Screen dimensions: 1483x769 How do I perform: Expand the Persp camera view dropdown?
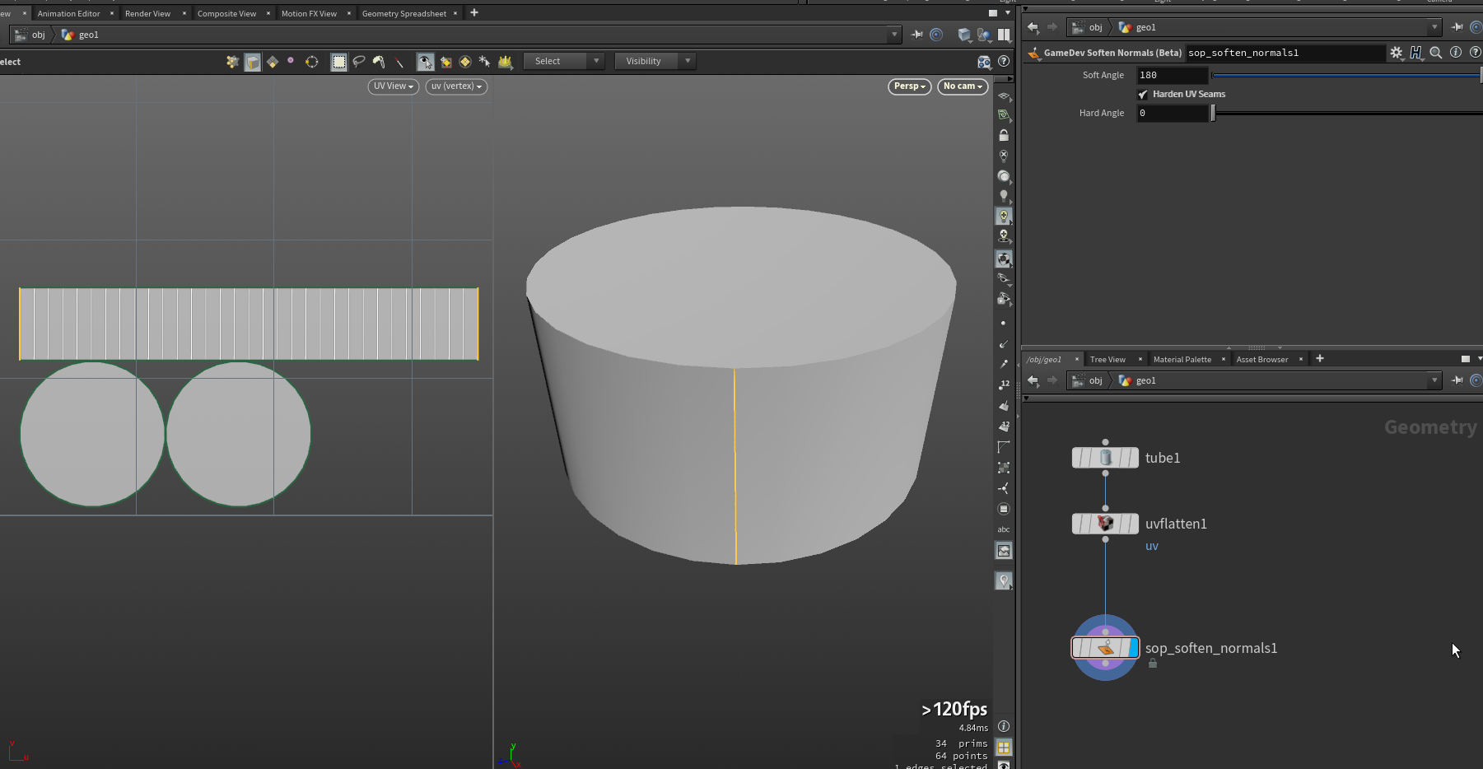tap(909, 86)
